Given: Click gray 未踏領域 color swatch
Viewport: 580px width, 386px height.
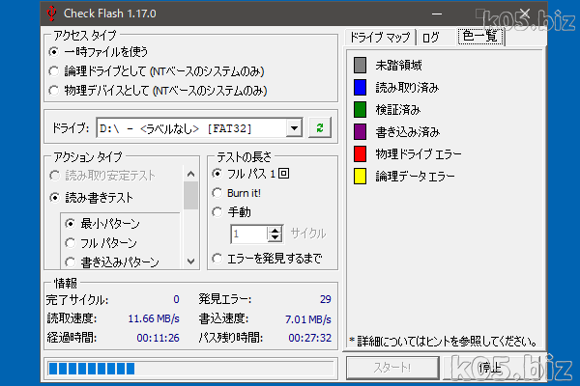Looking at the screenshot, I should (x=360, y=66).
